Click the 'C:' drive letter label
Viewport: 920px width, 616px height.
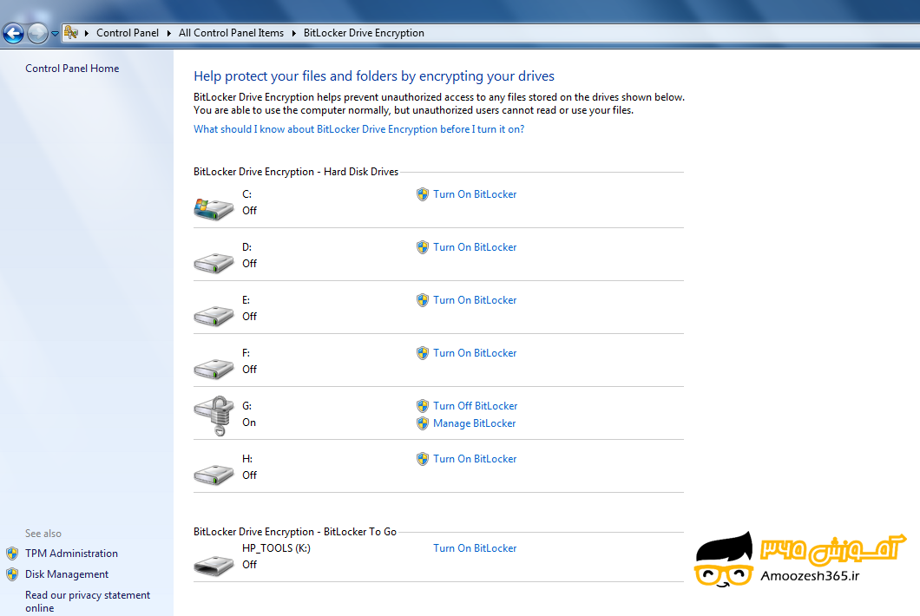pos(247,194)
